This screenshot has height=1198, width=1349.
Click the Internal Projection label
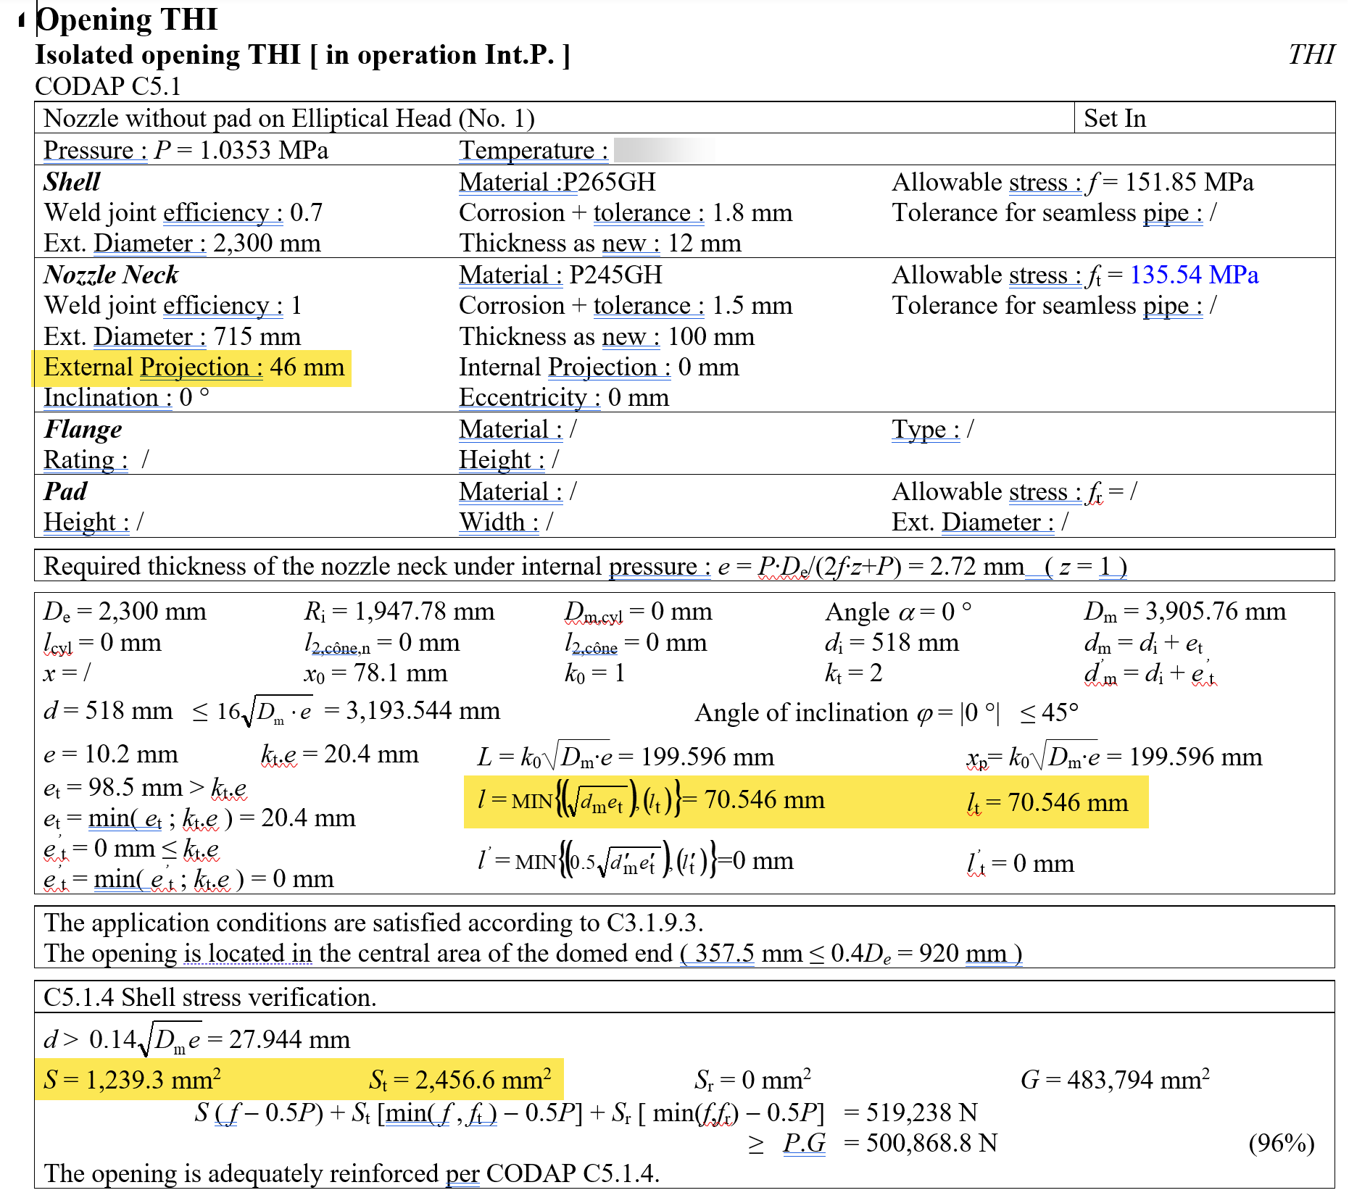(565, 367)
